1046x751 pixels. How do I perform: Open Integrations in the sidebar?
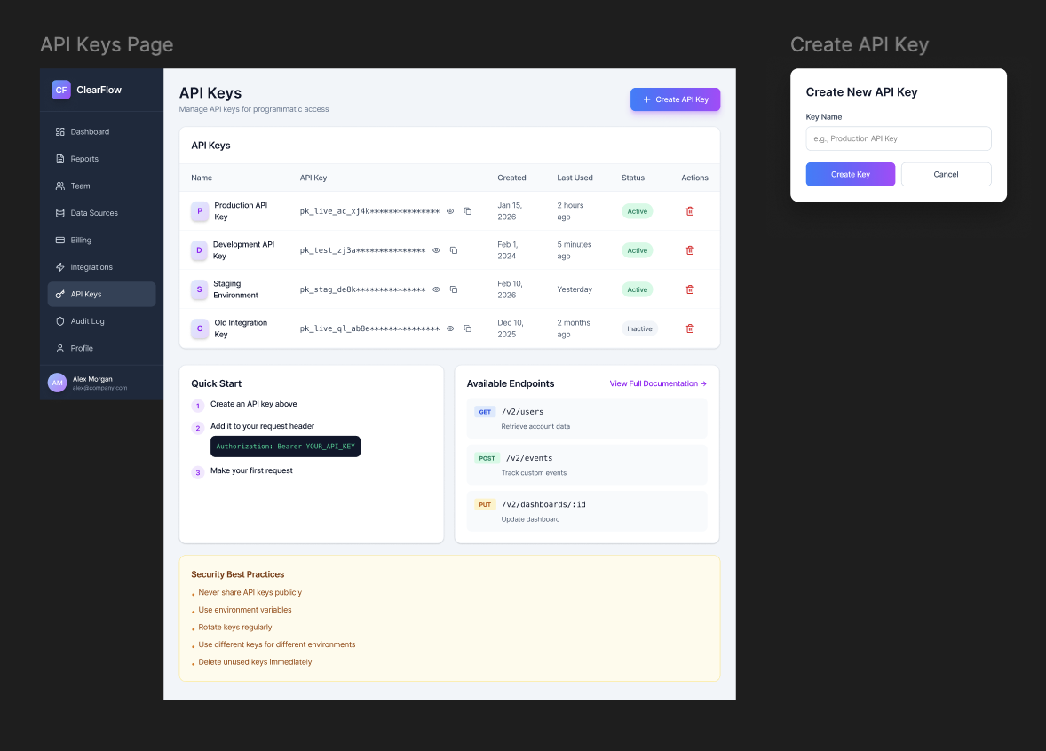click(101, 267)
